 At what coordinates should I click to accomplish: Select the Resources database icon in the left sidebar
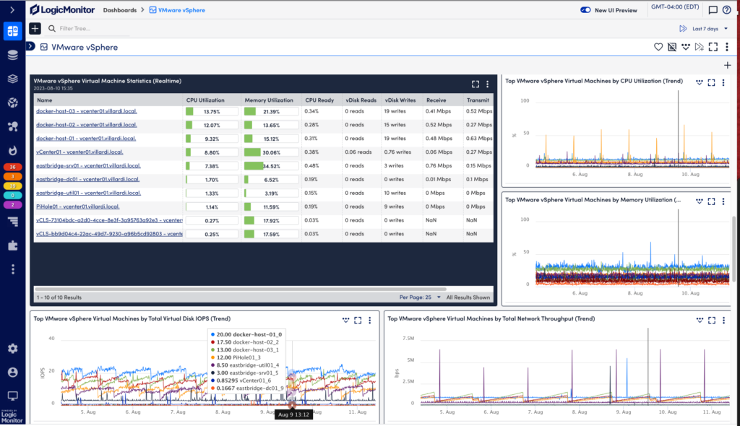point(12,54)
